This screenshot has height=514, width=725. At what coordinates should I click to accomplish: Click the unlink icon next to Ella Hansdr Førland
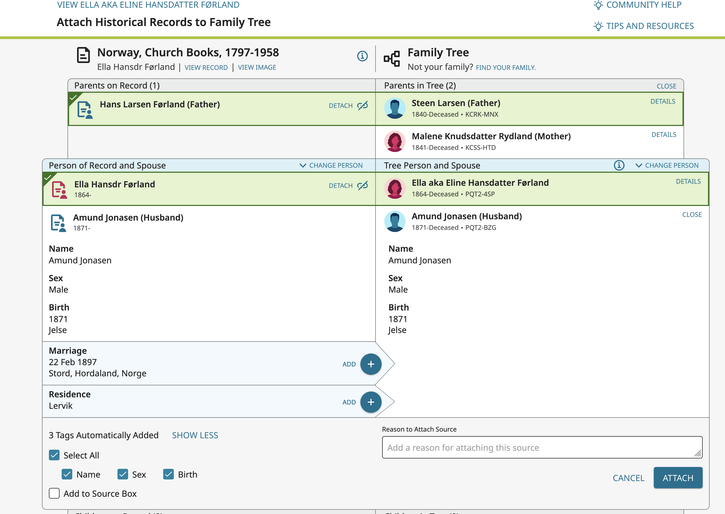pos(362,186)
